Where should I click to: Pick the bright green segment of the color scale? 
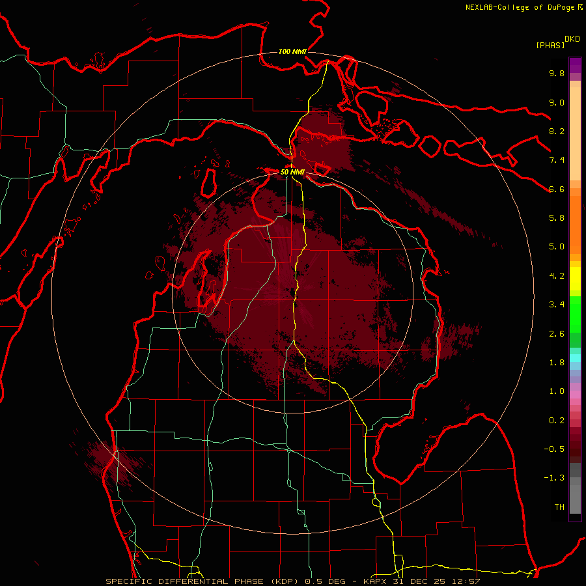click(575, 316)
